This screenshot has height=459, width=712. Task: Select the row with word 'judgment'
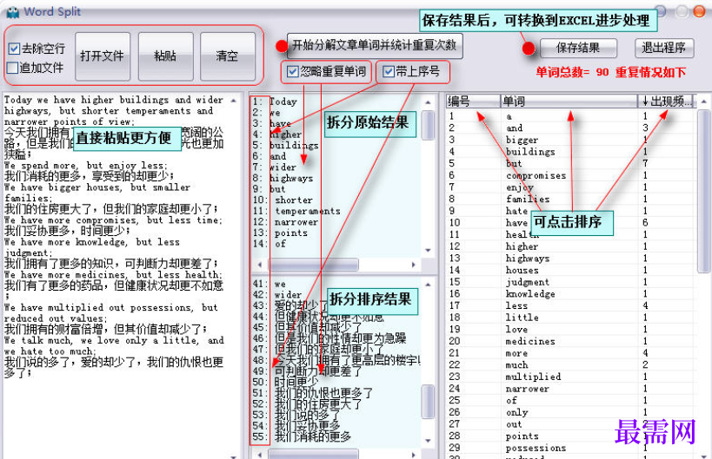pyautogui.click(x=570, y=282)
